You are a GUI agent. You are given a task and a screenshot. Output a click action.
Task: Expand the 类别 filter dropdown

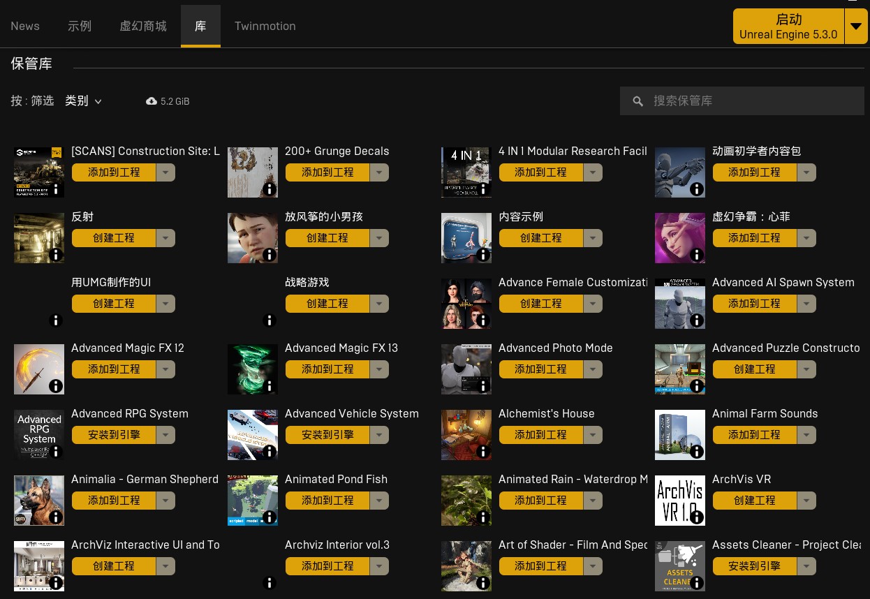point(84,101)
